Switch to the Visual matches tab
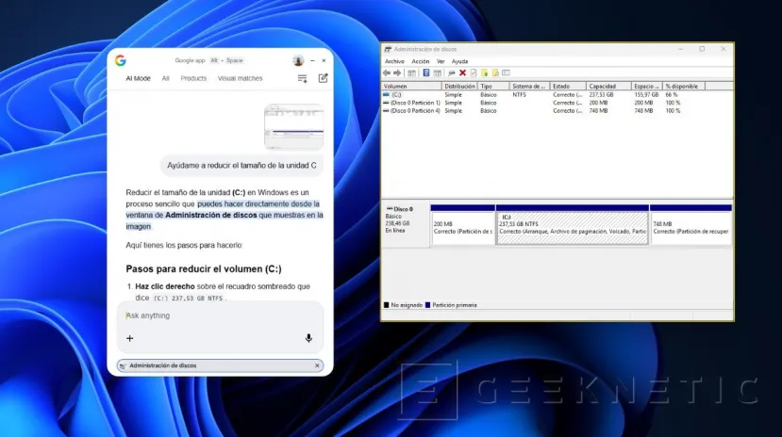The height and width of the screenshot is (437, 782). 240,78
